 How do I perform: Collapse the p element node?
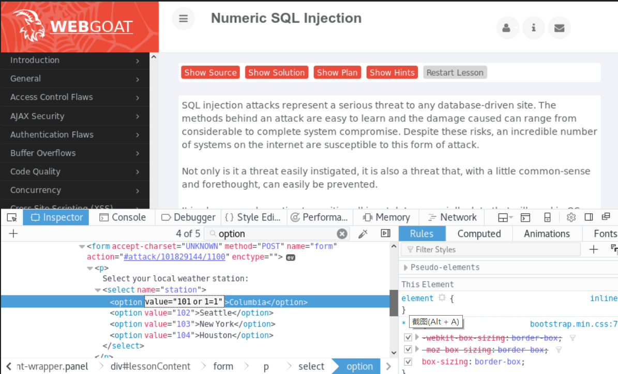point(90,268)
